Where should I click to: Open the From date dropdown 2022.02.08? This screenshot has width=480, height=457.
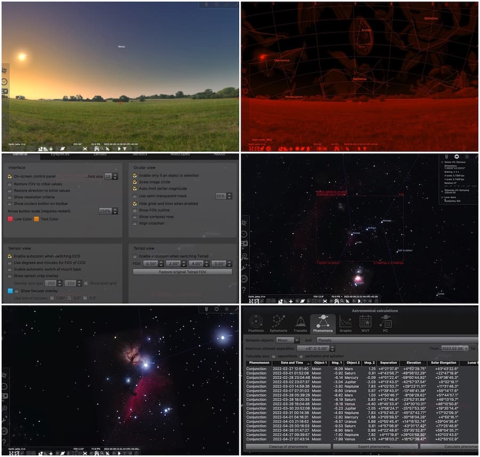[454, 348]
